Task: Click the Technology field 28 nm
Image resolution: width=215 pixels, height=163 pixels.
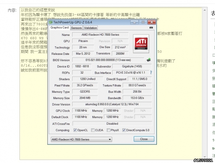Action: [x=83, y=47]
